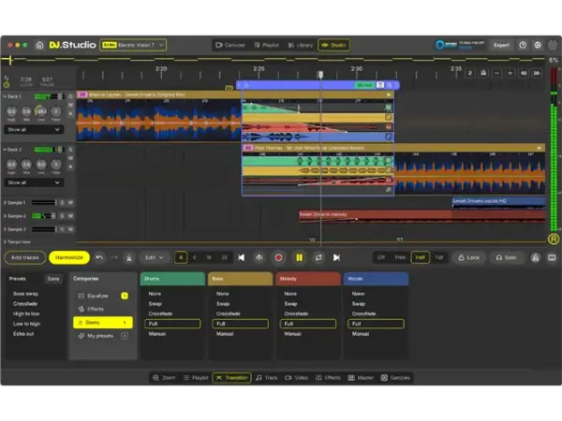Screen dimensions: 562x421
Task: Mute Deck 1 with M button
Action: [x=70, y=105]
